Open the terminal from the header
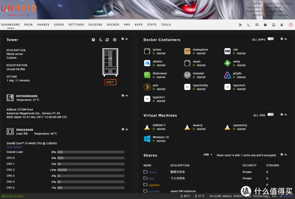295x199 pixels. point(249,25)
